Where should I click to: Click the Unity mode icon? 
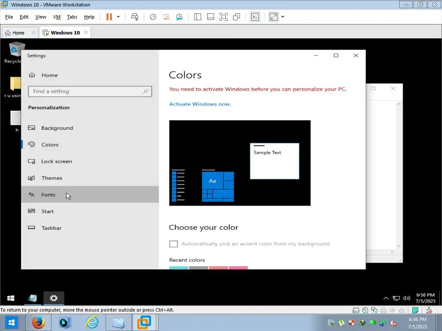(x=237, y=17)
